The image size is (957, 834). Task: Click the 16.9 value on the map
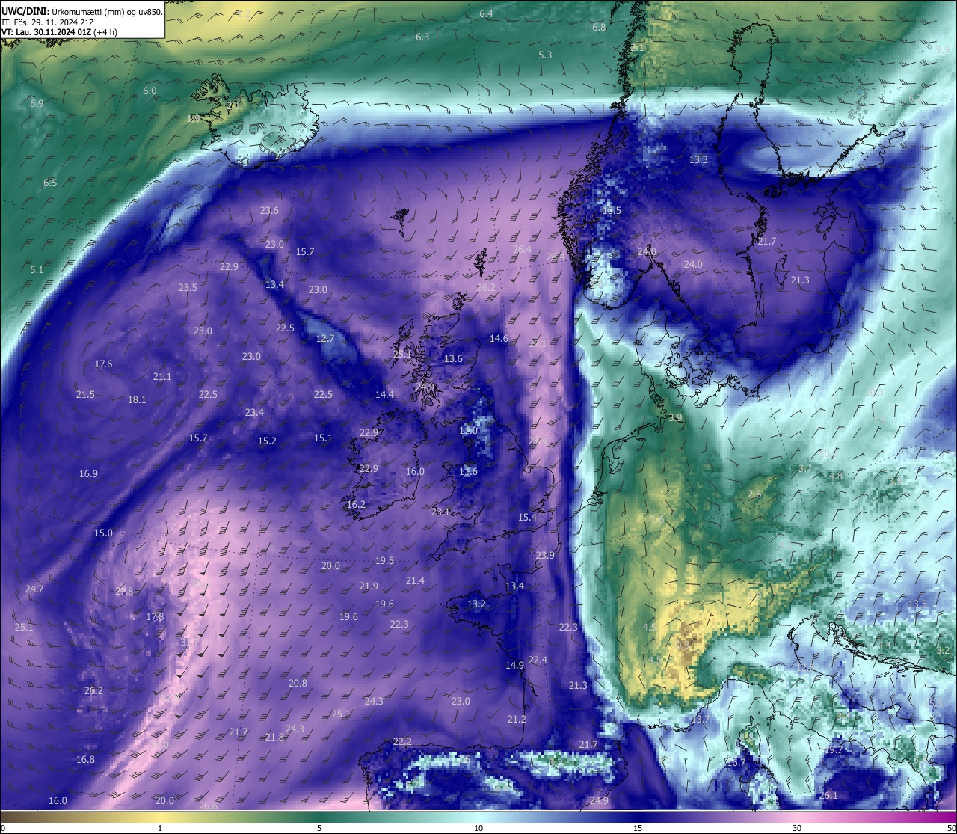pos(88,474)
